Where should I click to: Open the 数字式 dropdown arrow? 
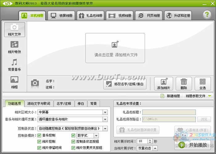(x=96, y=136)
